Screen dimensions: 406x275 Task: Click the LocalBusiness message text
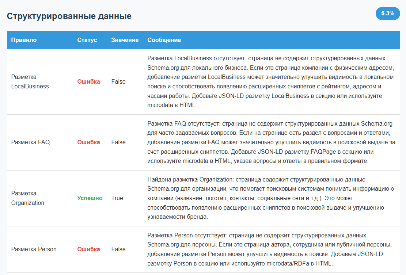[x=270, y=81]
